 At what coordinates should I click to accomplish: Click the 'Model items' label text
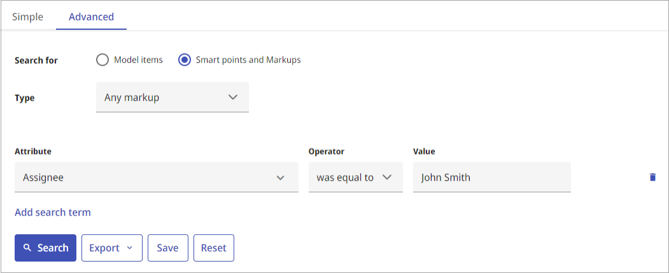(138, 60)
